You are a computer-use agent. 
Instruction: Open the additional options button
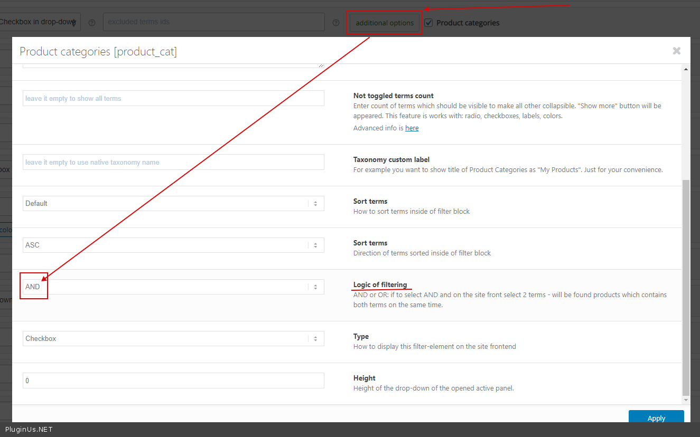[385, 23]
